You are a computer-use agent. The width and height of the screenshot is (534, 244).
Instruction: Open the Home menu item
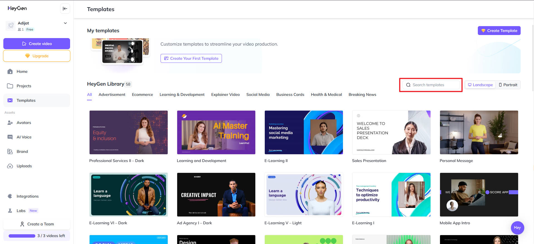click(37, 71)
